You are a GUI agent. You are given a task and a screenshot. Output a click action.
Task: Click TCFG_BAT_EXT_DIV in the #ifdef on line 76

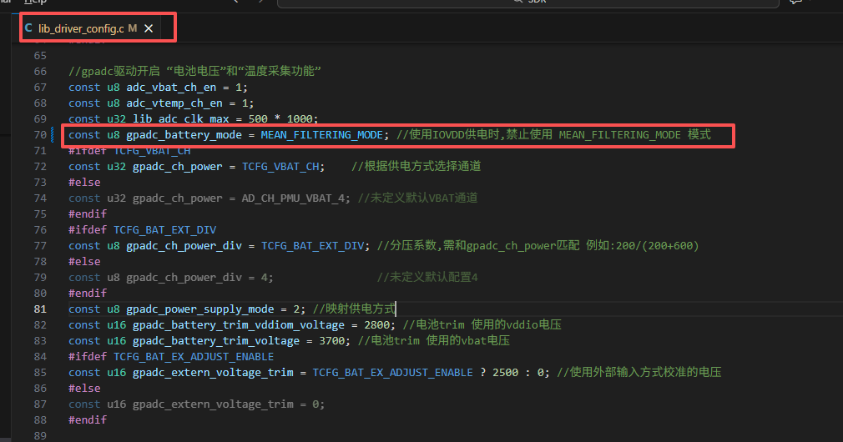point(164,230)
